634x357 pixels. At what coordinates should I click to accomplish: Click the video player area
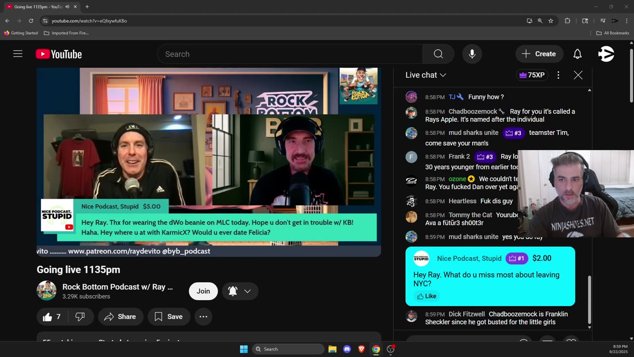[209, 162]
